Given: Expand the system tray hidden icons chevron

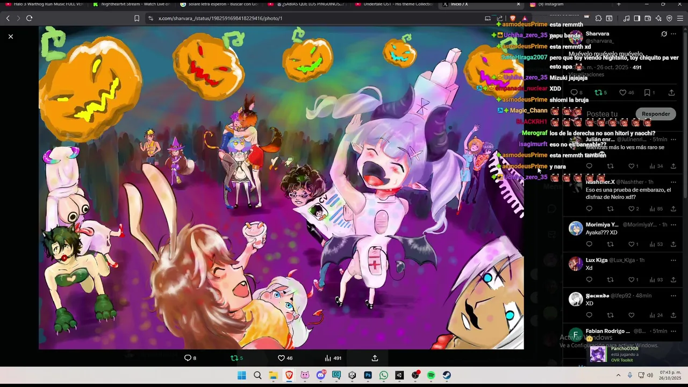Looking at the screenshot, I should click(x=618, y=375).
